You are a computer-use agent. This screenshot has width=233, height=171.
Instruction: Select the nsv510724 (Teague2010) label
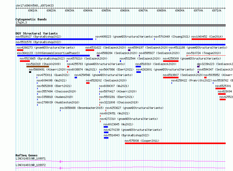point(204,53)
